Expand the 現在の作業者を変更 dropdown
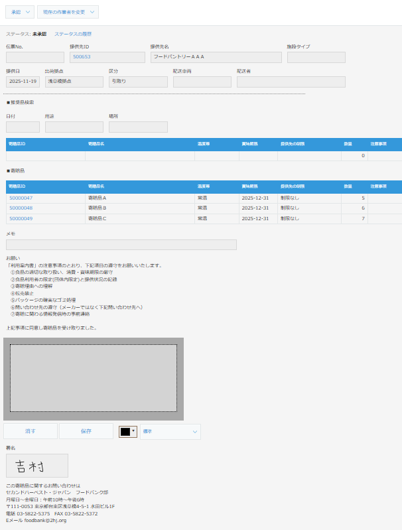Viewport: 402px width, 530px height. [x=68, y=12]
